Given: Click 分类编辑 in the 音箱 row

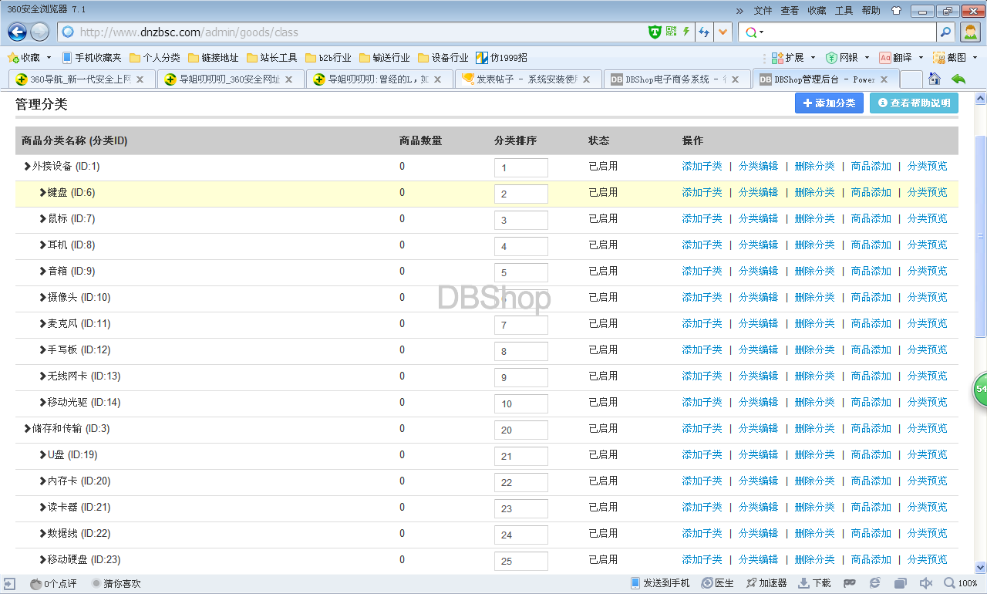Looking at the screenshot, I should click(759, 271).
